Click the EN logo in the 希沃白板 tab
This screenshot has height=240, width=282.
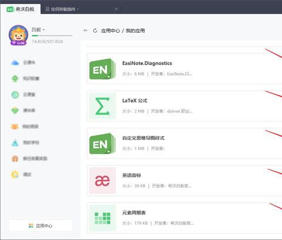click(x=10, y=9)
